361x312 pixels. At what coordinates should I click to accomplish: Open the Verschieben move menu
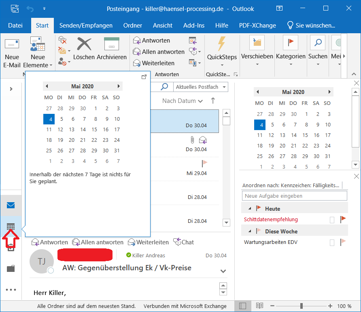[257, 51]
